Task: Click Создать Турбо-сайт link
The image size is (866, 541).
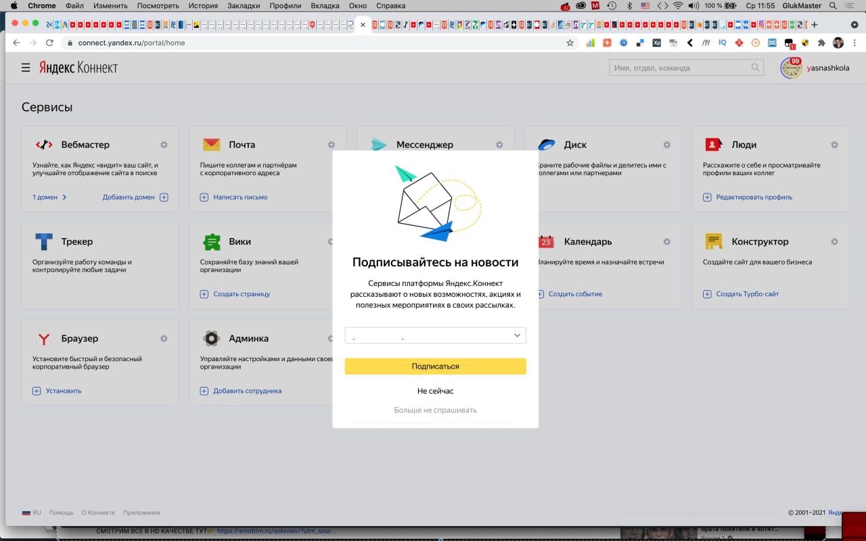Action: tap(741, 294)
